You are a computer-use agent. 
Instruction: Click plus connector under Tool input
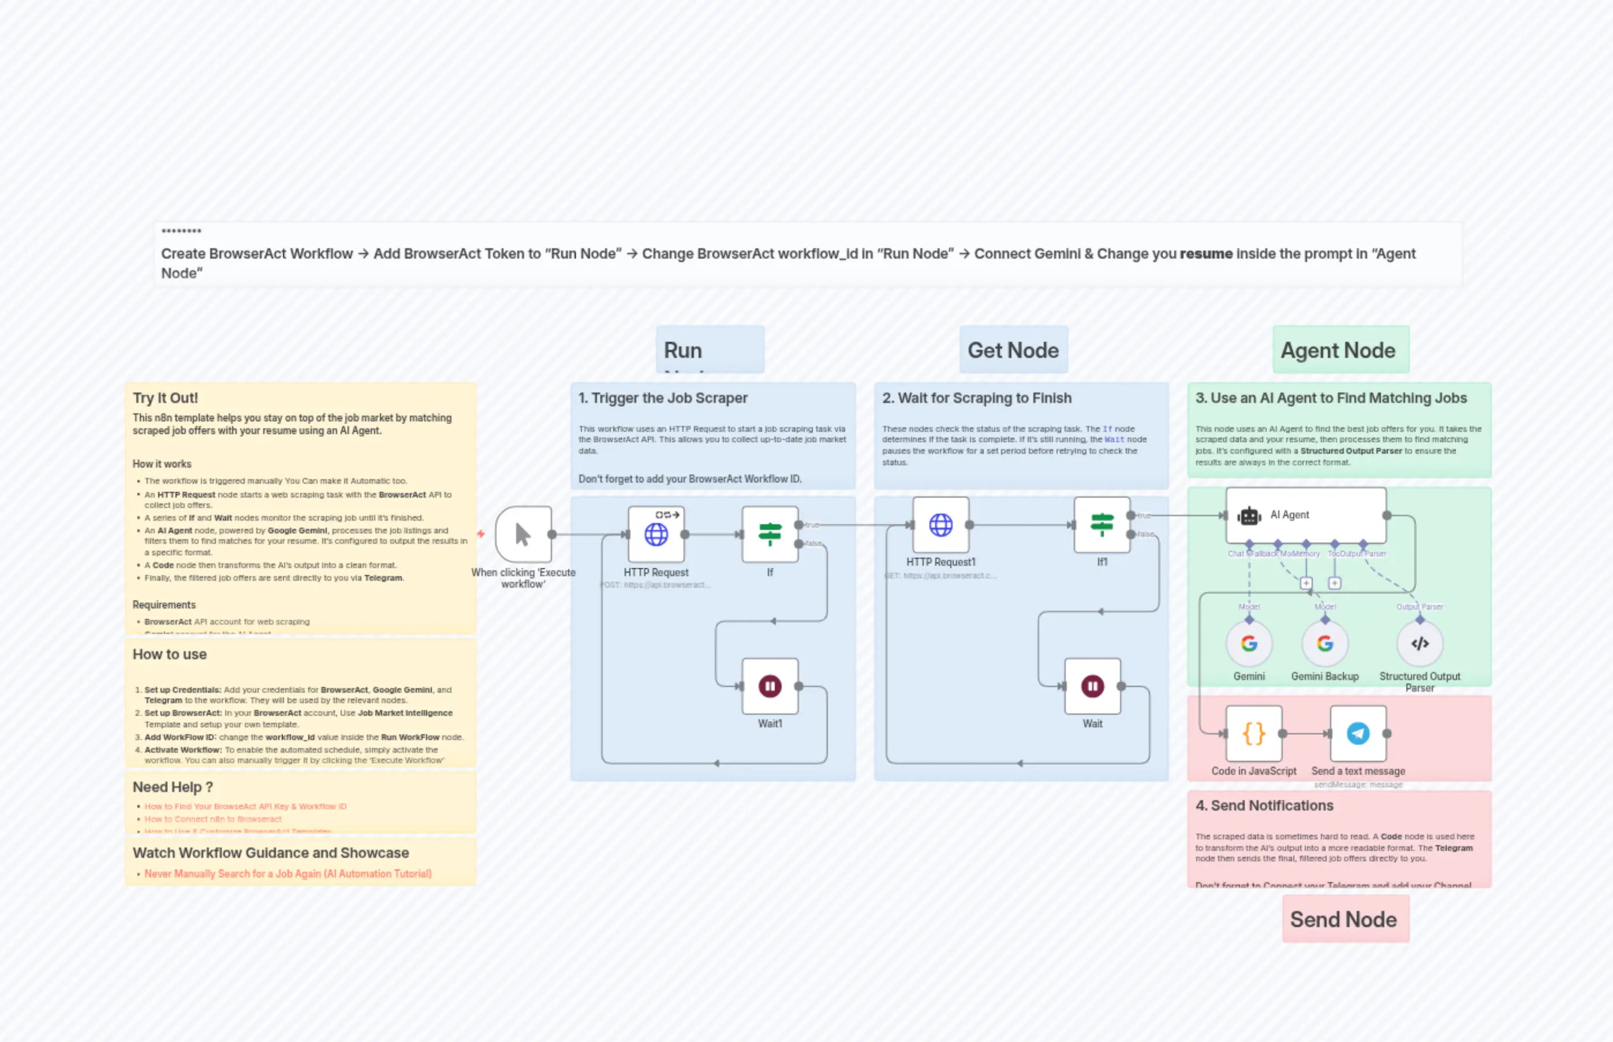point(1334,583)
